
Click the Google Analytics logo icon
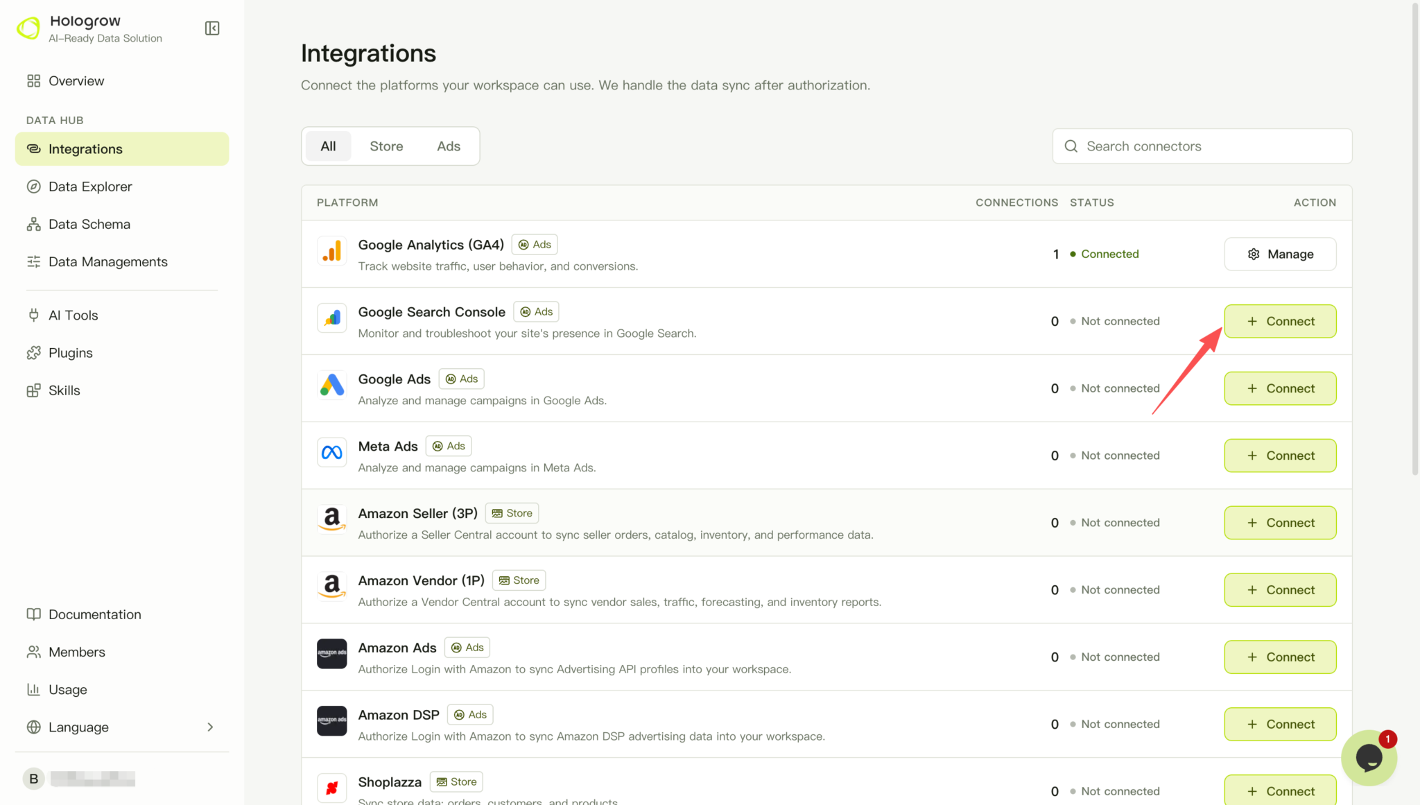click(x=332, y=251)
